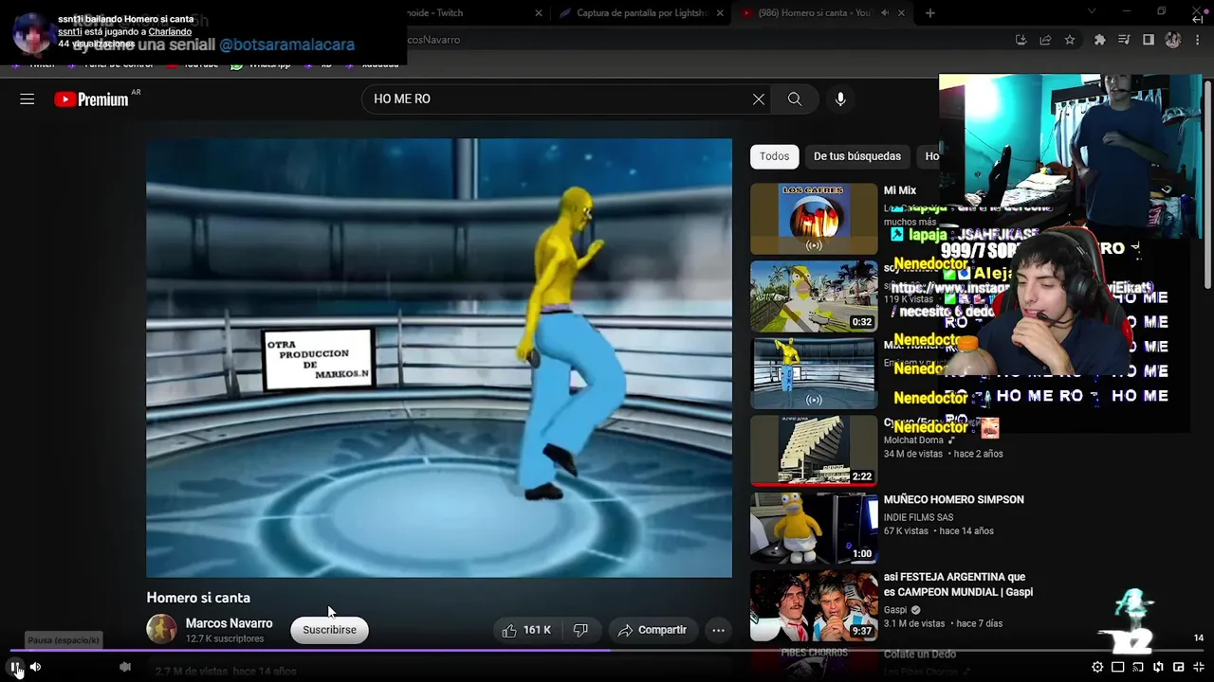Image resolution: width=1214 pixels, height=682 pixels.
Task: Select De tus búsquedas filter chip
Action: pyautogui.click(x=857, y=156)
